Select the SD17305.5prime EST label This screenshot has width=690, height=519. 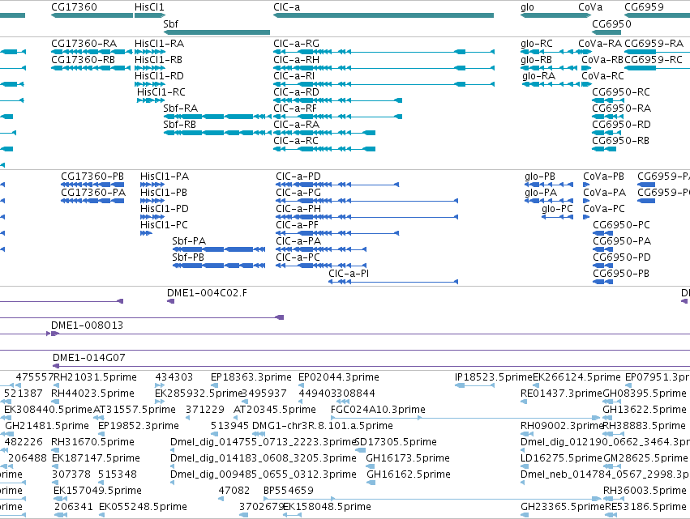coord(396,443)
